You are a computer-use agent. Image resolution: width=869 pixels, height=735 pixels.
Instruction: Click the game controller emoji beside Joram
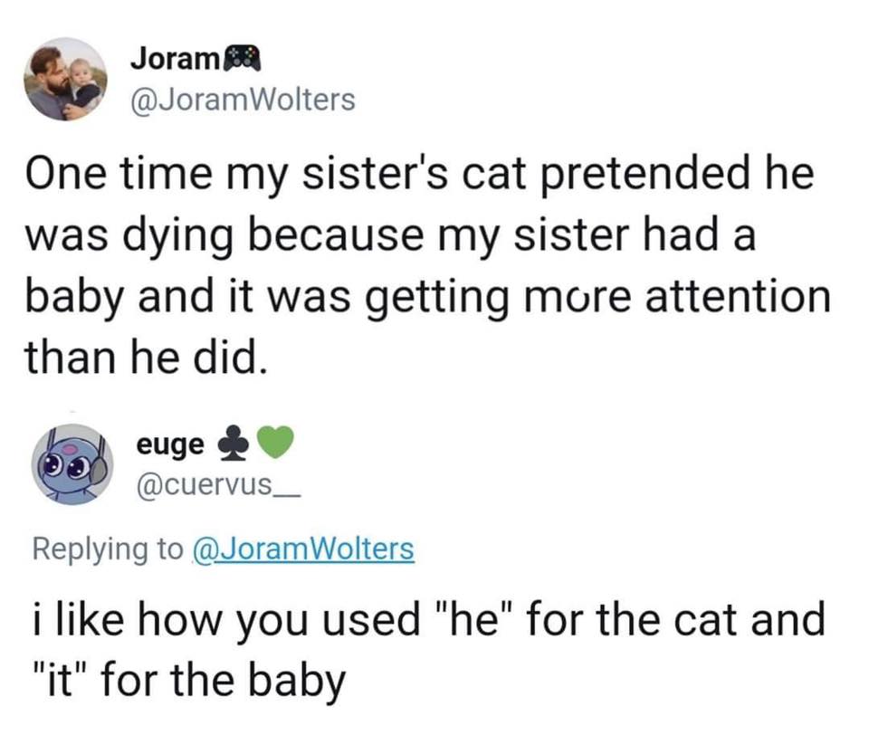pyautogui.click(x=243, y=60)
